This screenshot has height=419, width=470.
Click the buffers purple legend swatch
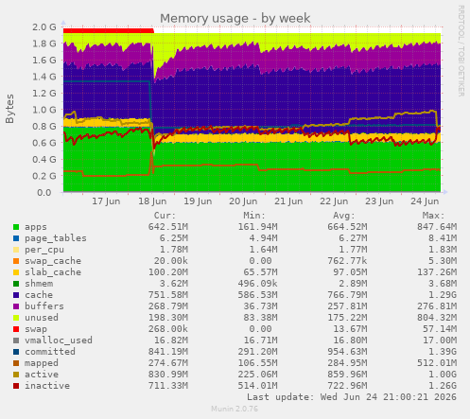[16, 306]
